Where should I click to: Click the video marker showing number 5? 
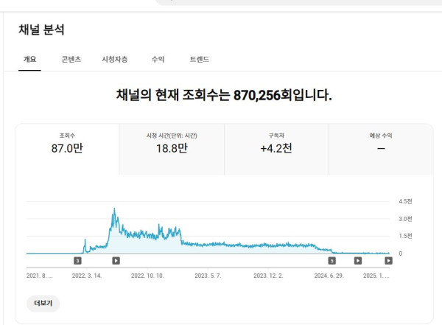331,260
